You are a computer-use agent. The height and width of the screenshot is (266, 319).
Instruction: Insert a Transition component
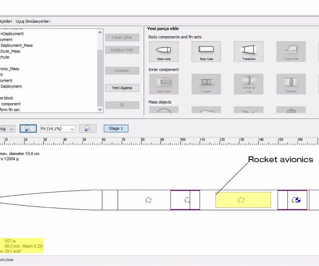(248, 51)
